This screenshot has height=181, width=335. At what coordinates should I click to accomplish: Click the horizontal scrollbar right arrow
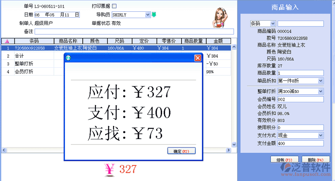pos(228,150)
